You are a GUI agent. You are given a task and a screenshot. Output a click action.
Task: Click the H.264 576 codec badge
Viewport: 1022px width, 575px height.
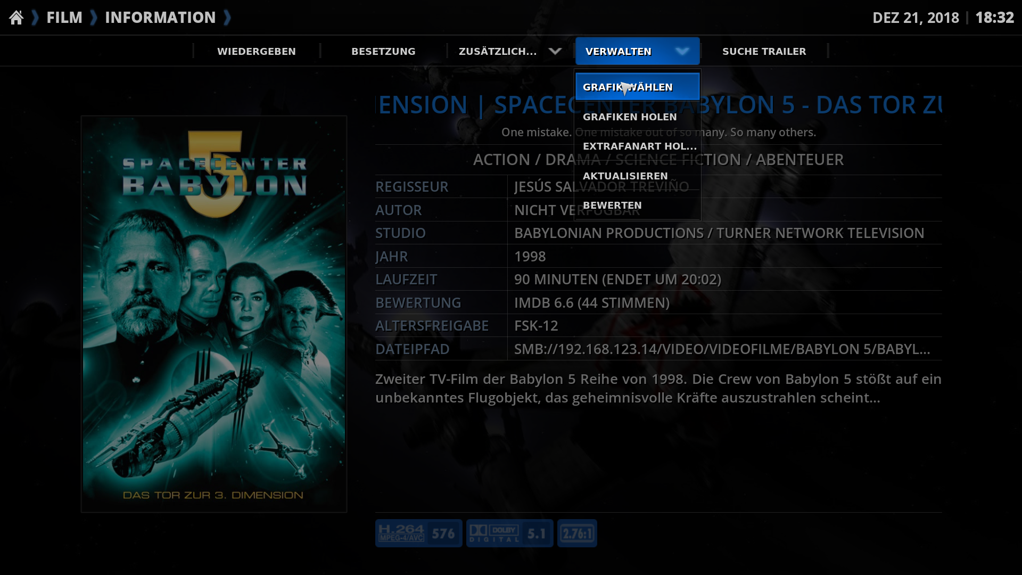pyautogui.click(x=419, y=533)
